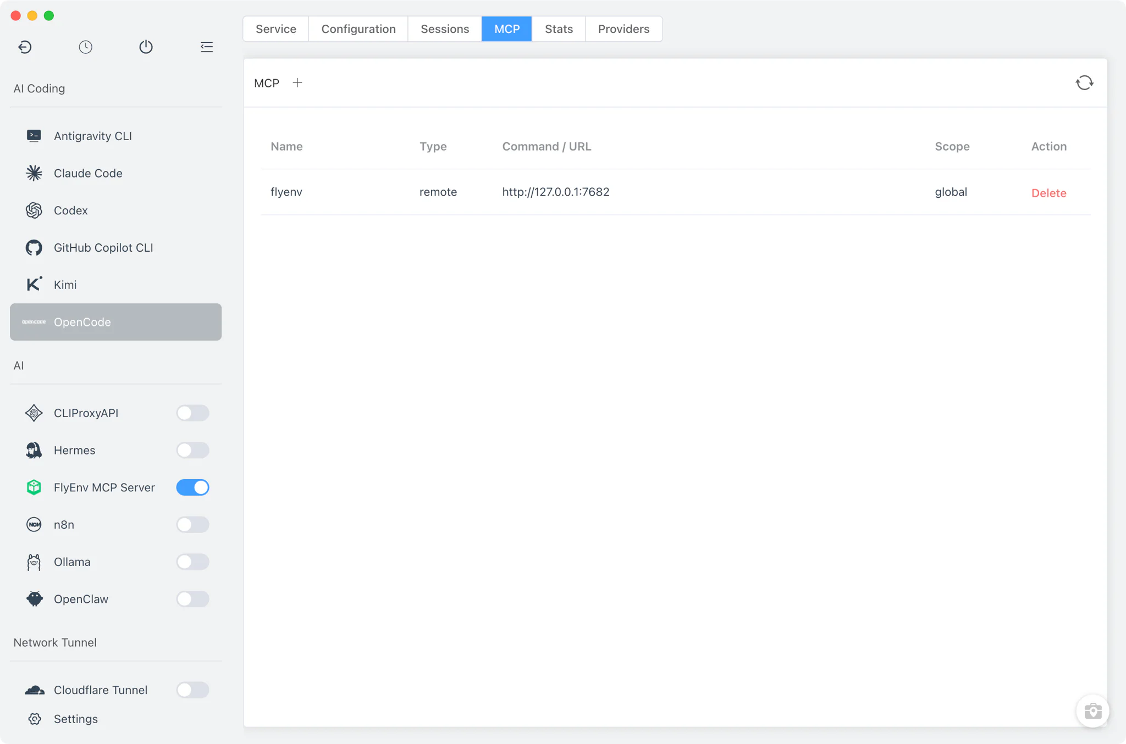This screenshot has height=744, width=1126.
Task: Click the n8n label in sidebar
Action: (64, 525)
